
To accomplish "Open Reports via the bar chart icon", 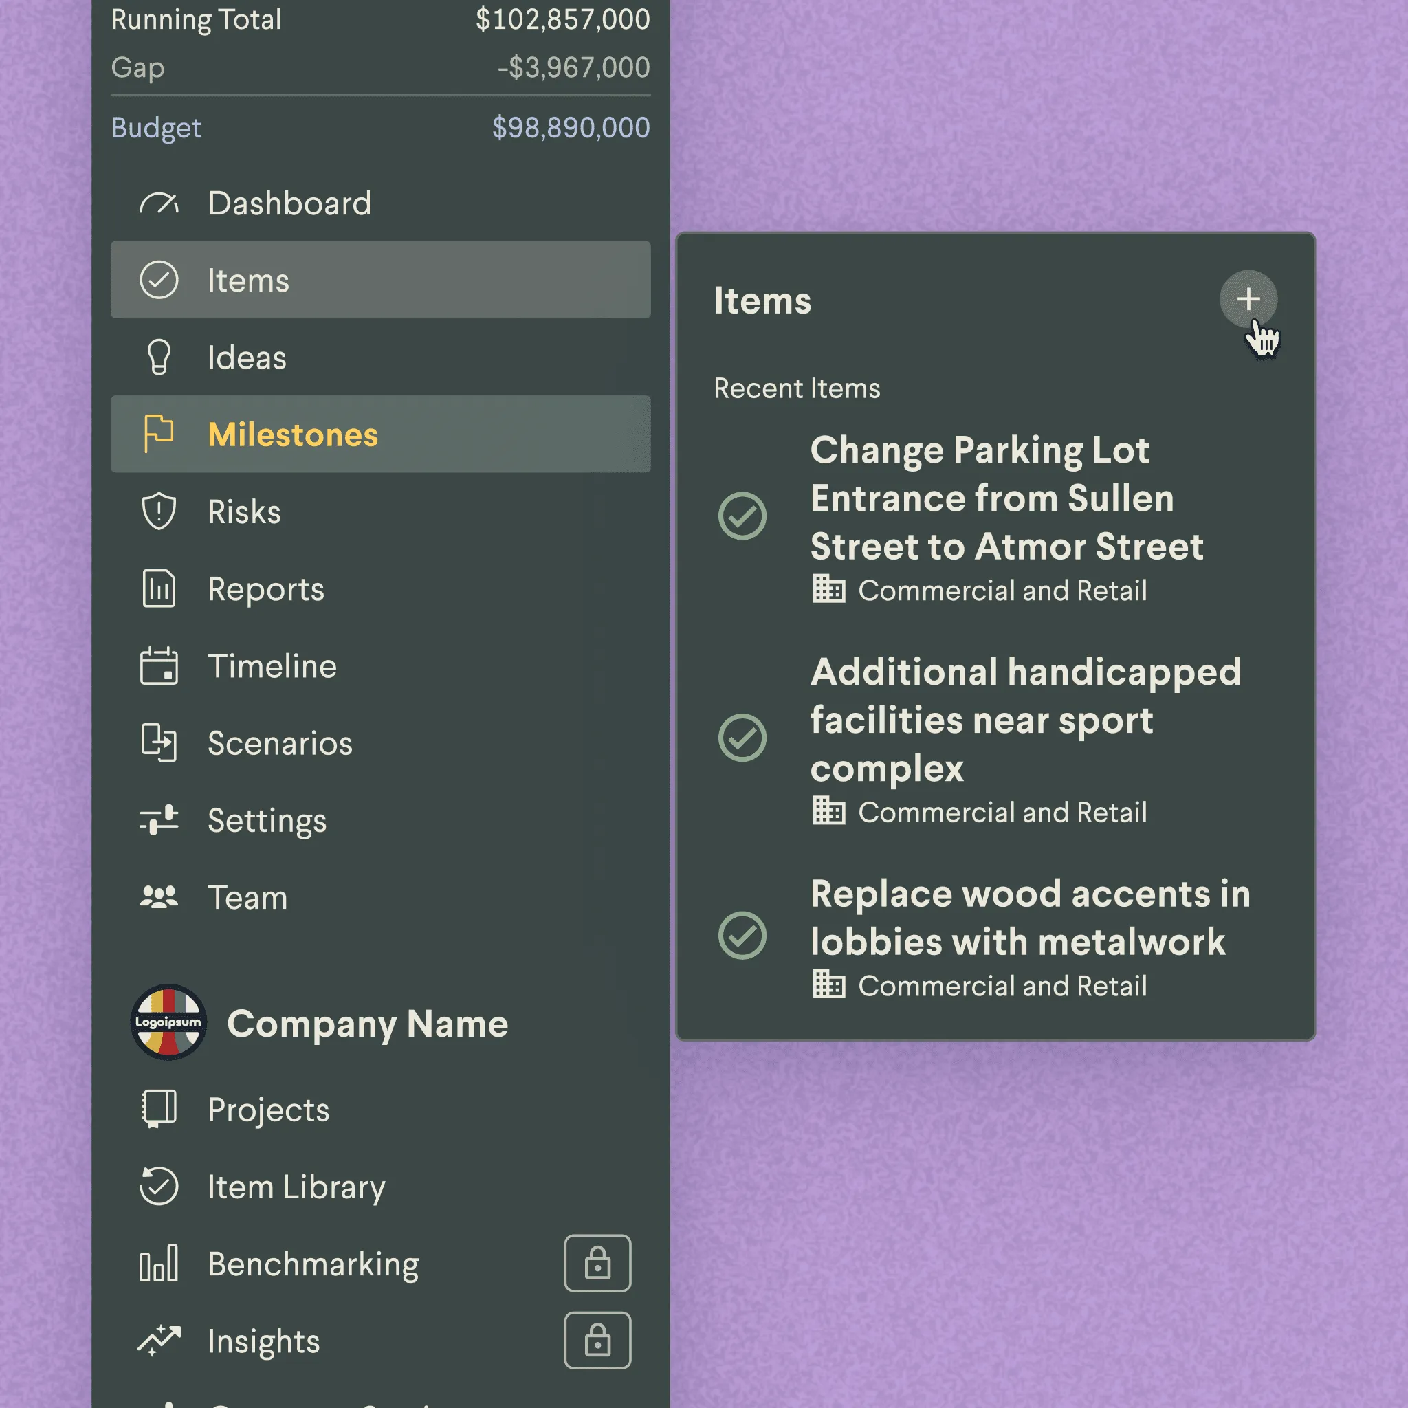I will (159, 590).
